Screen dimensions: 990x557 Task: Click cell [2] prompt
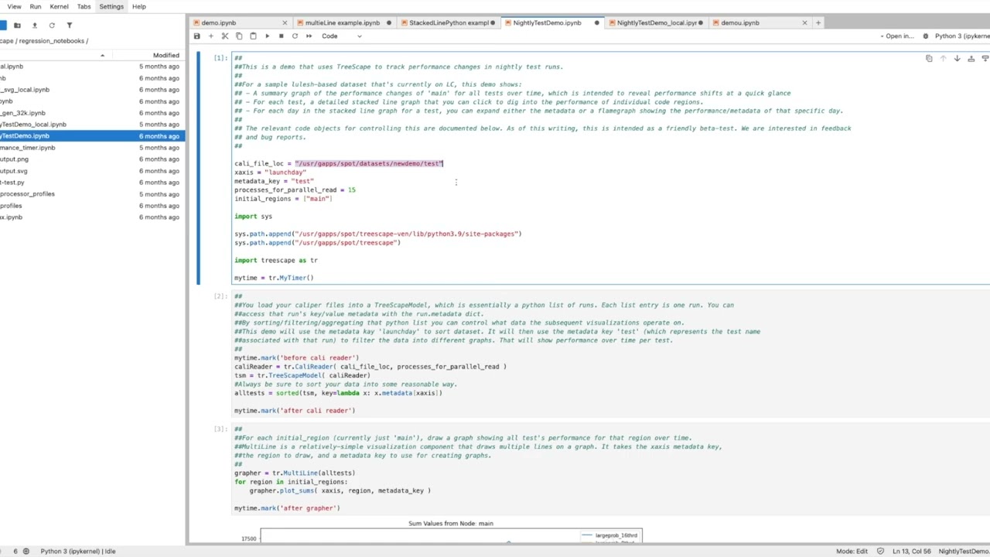(220, 296)
